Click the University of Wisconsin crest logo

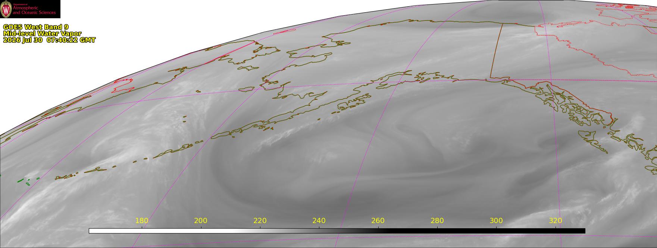tap(6, 9)
